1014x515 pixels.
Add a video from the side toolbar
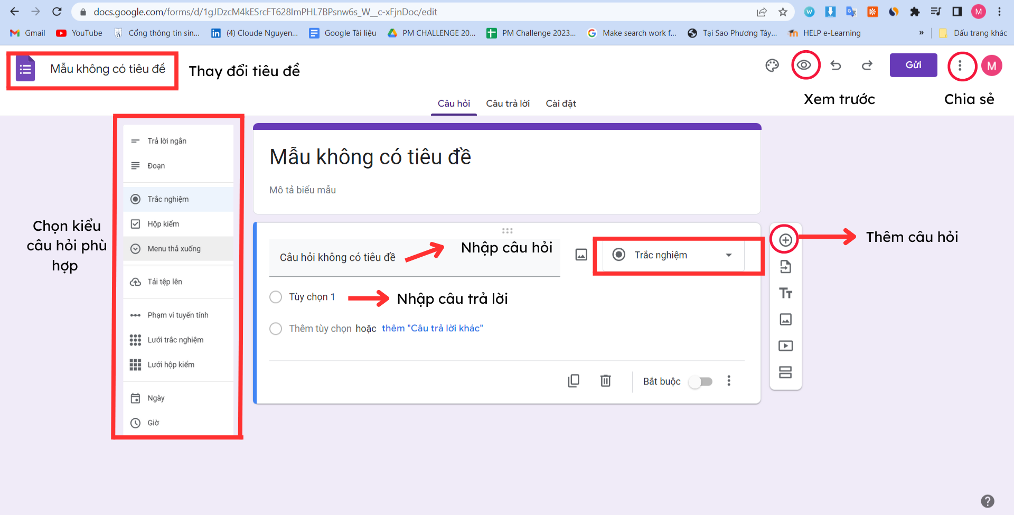[785, 346]
